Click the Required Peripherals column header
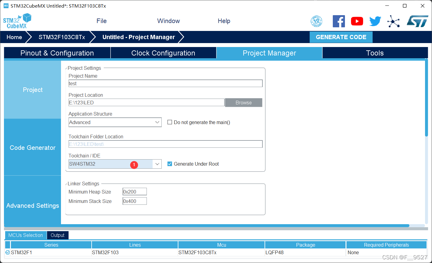The image size is (432, 263). 386,245
